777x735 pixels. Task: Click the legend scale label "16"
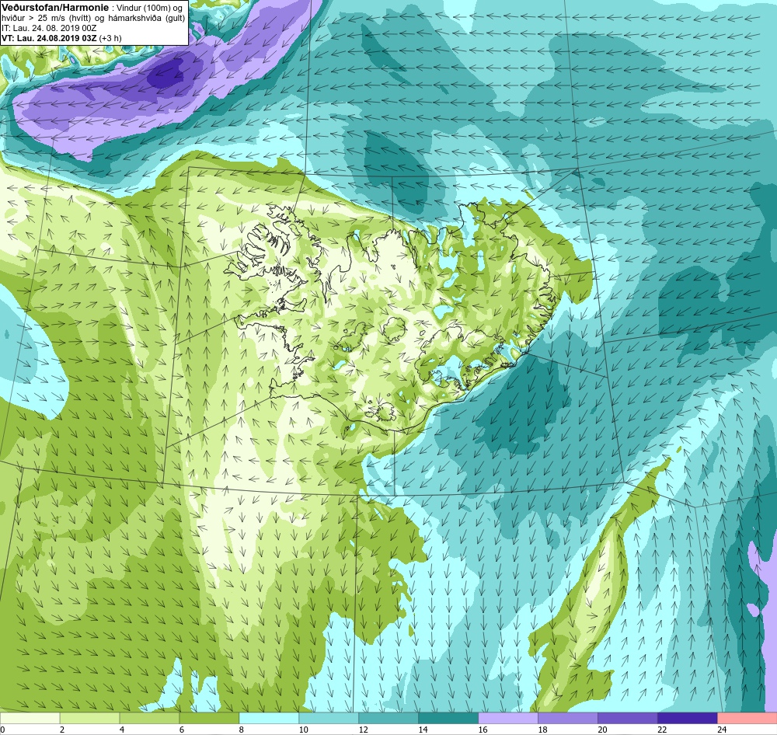[x=483, y=730]
